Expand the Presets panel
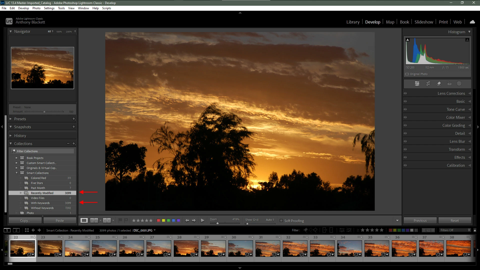The height and width of the screenshot is (270, 480). point(11,119)
